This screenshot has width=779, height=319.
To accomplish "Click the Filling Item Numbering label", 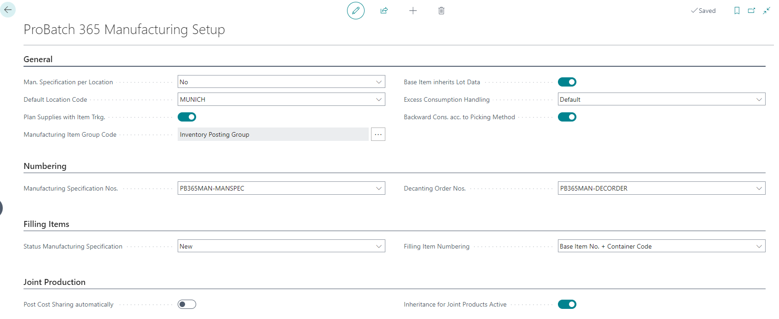I will pos(437,246).
